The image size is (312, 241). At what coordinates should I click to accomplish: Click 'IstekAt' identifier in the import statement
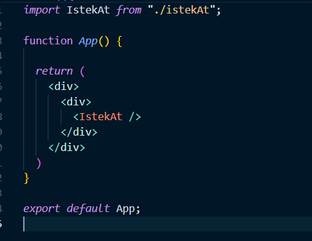88,10
